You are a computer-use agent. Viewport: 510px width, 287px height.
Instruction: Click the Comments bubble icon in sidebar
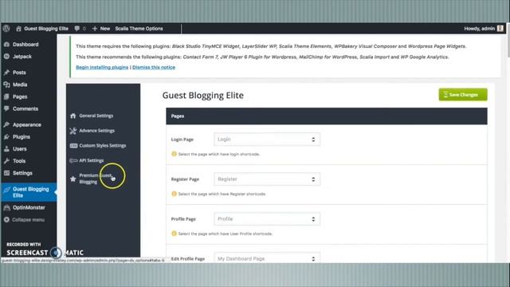[x=6, y=108]
